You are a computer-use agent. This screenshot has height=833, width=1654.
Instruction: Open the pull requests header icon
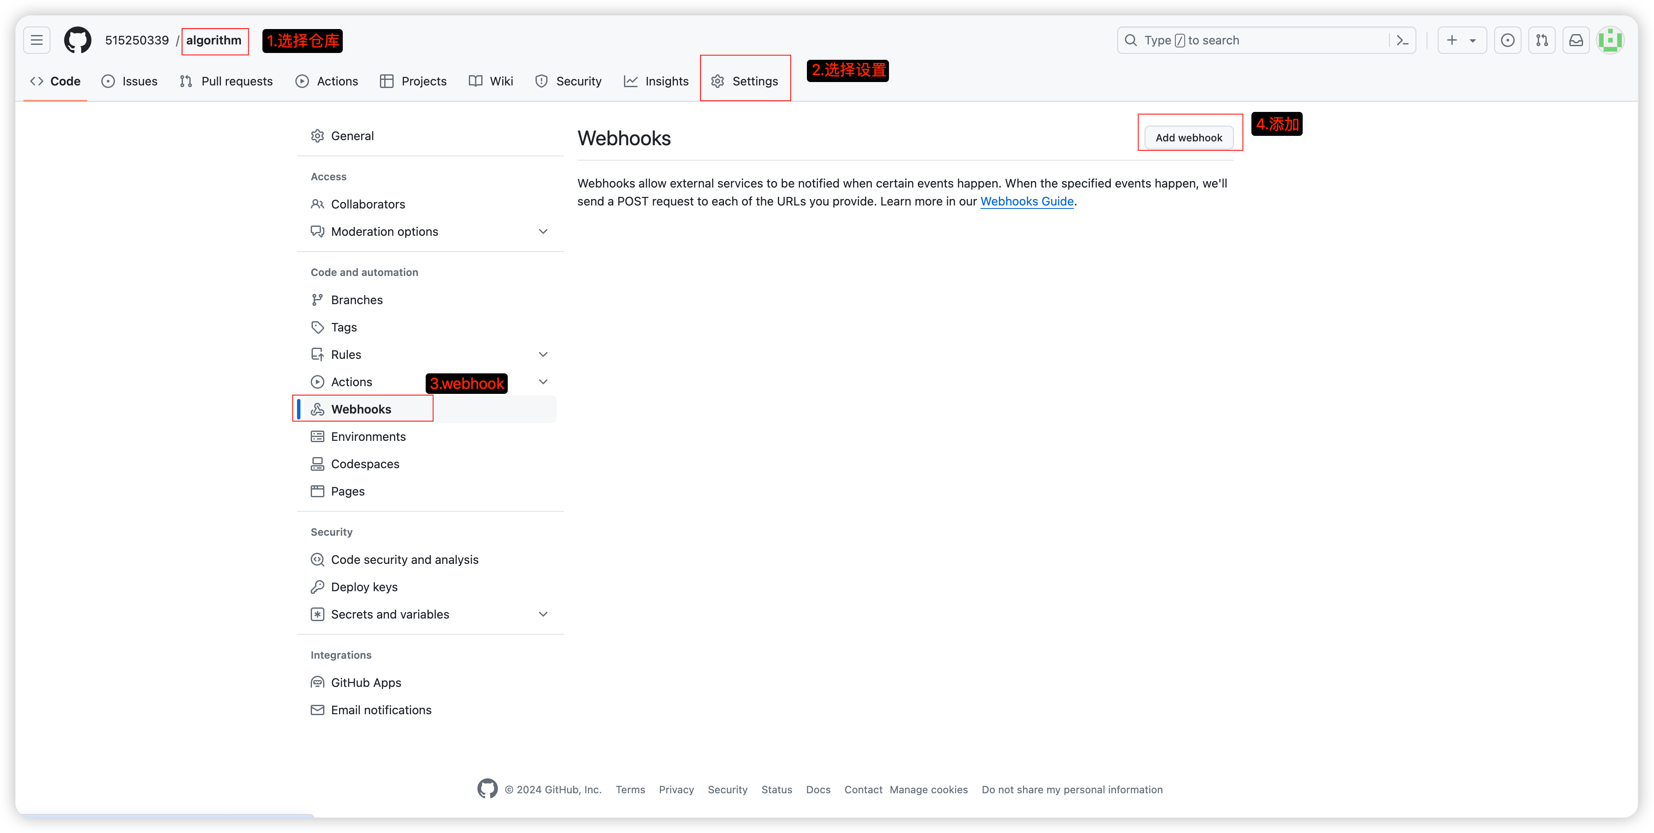pyautogui.click(x=1542, y=41)
